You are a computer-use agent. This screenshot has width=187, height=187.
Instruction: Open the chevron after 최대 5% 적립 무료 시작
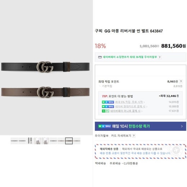tap(144, 102)
